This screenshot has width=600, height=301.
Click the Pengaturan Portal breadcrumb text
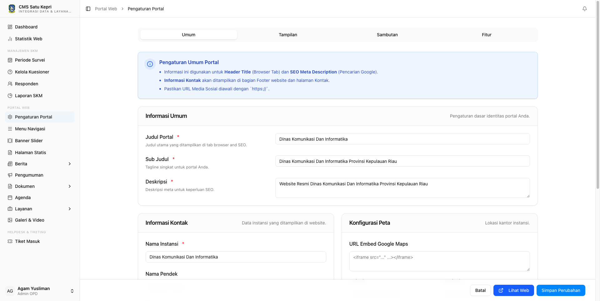(146, 9)
